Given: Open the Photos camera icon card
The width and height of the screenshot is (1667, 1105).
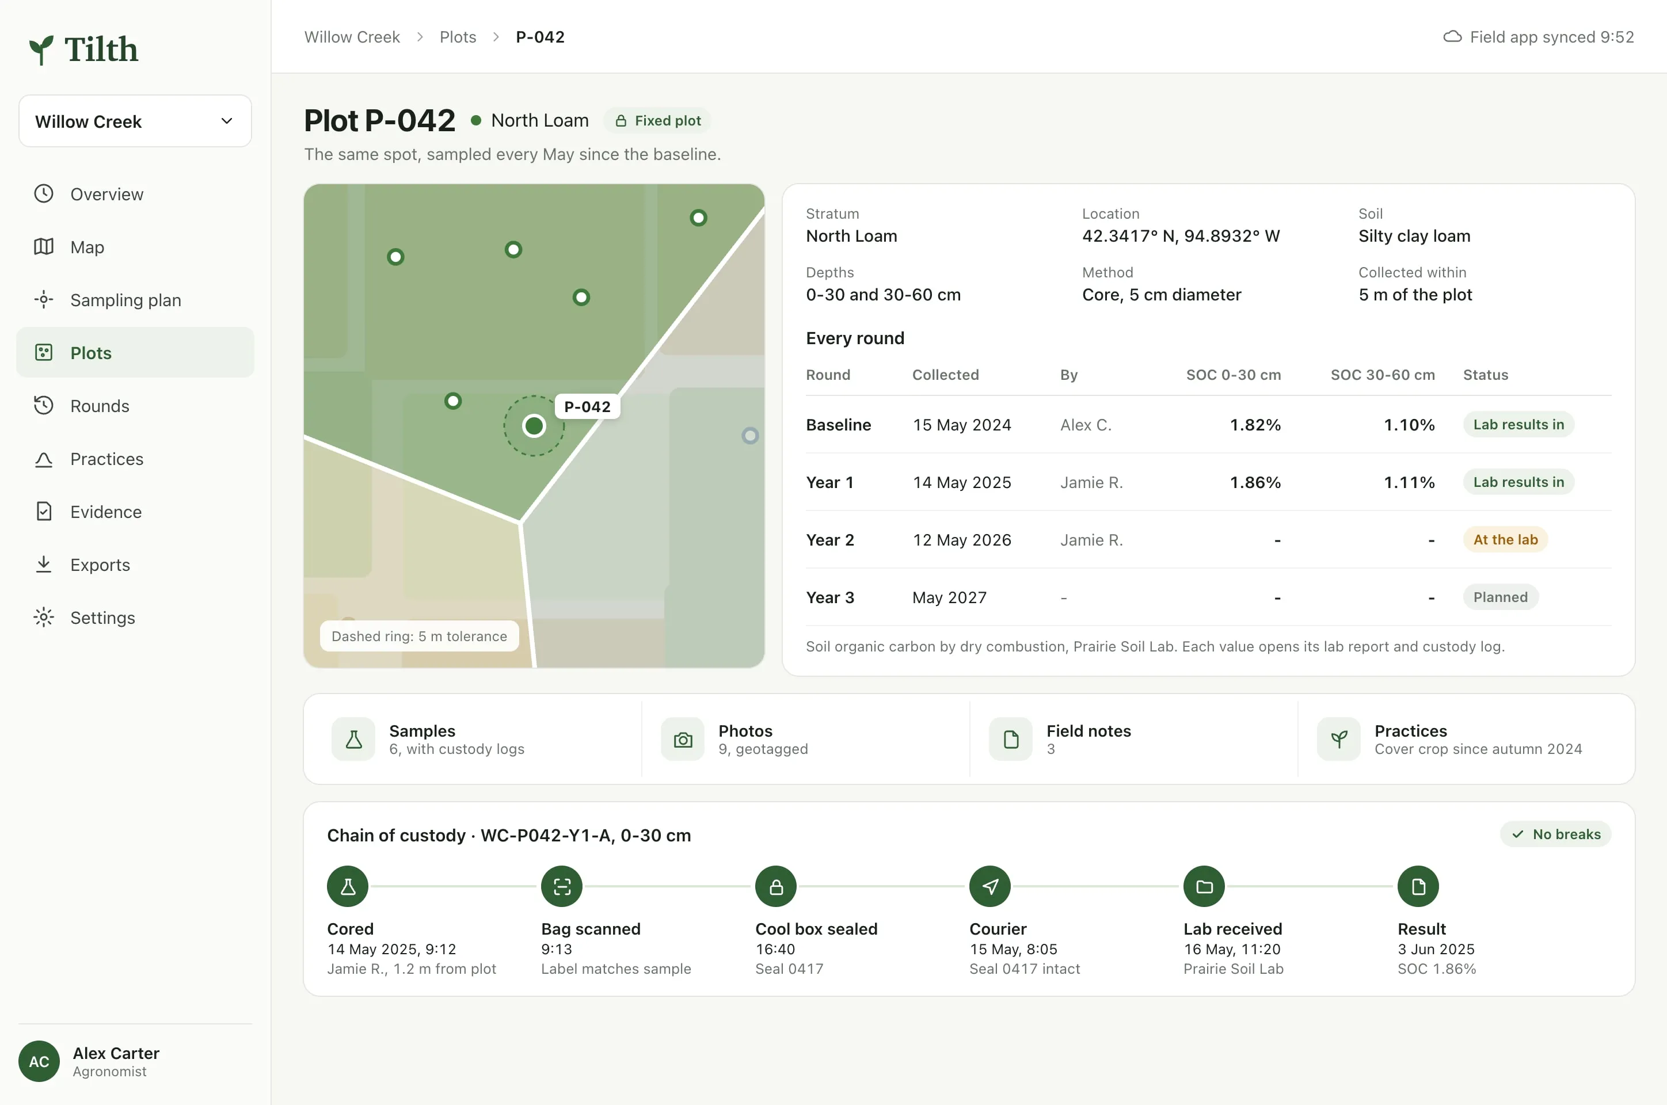Looking at the screenshot, I should click(682, 738).
